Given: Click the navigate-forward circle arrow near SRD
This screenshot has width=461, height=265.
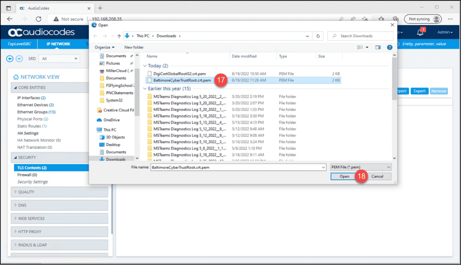Looking at the screenshot, I should (x=19, y=59).
